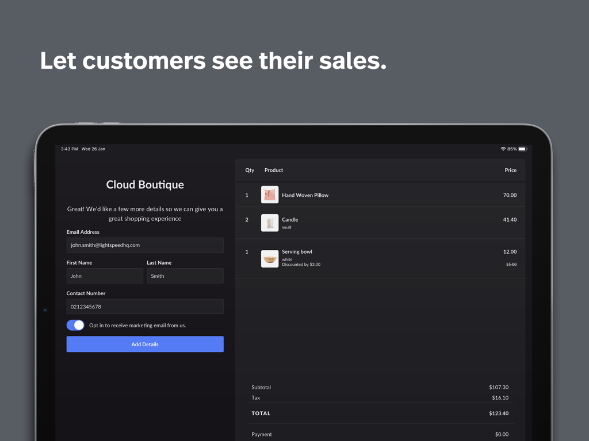The image size is (589, 441).
Task: Click the Serving bowl discount note
Action: [x=301, y=265]
